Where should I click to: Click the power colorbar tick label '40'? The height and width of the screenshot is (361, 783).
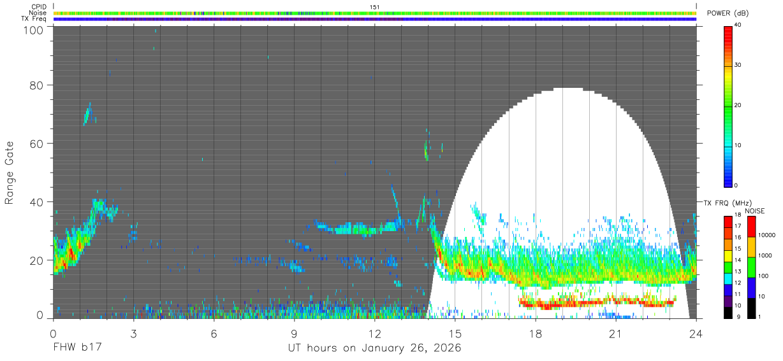tap(738, 25)
